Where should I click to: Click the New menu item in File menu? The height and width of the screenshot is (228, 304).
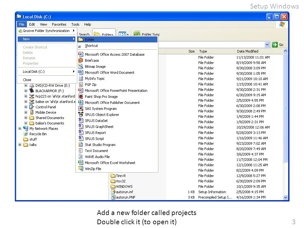[x=47, y=39]
